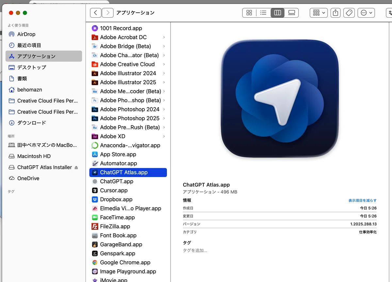Switch Finder to gallery view
The width and height of the screenshot is (392, 282).
tap(291, 13)
